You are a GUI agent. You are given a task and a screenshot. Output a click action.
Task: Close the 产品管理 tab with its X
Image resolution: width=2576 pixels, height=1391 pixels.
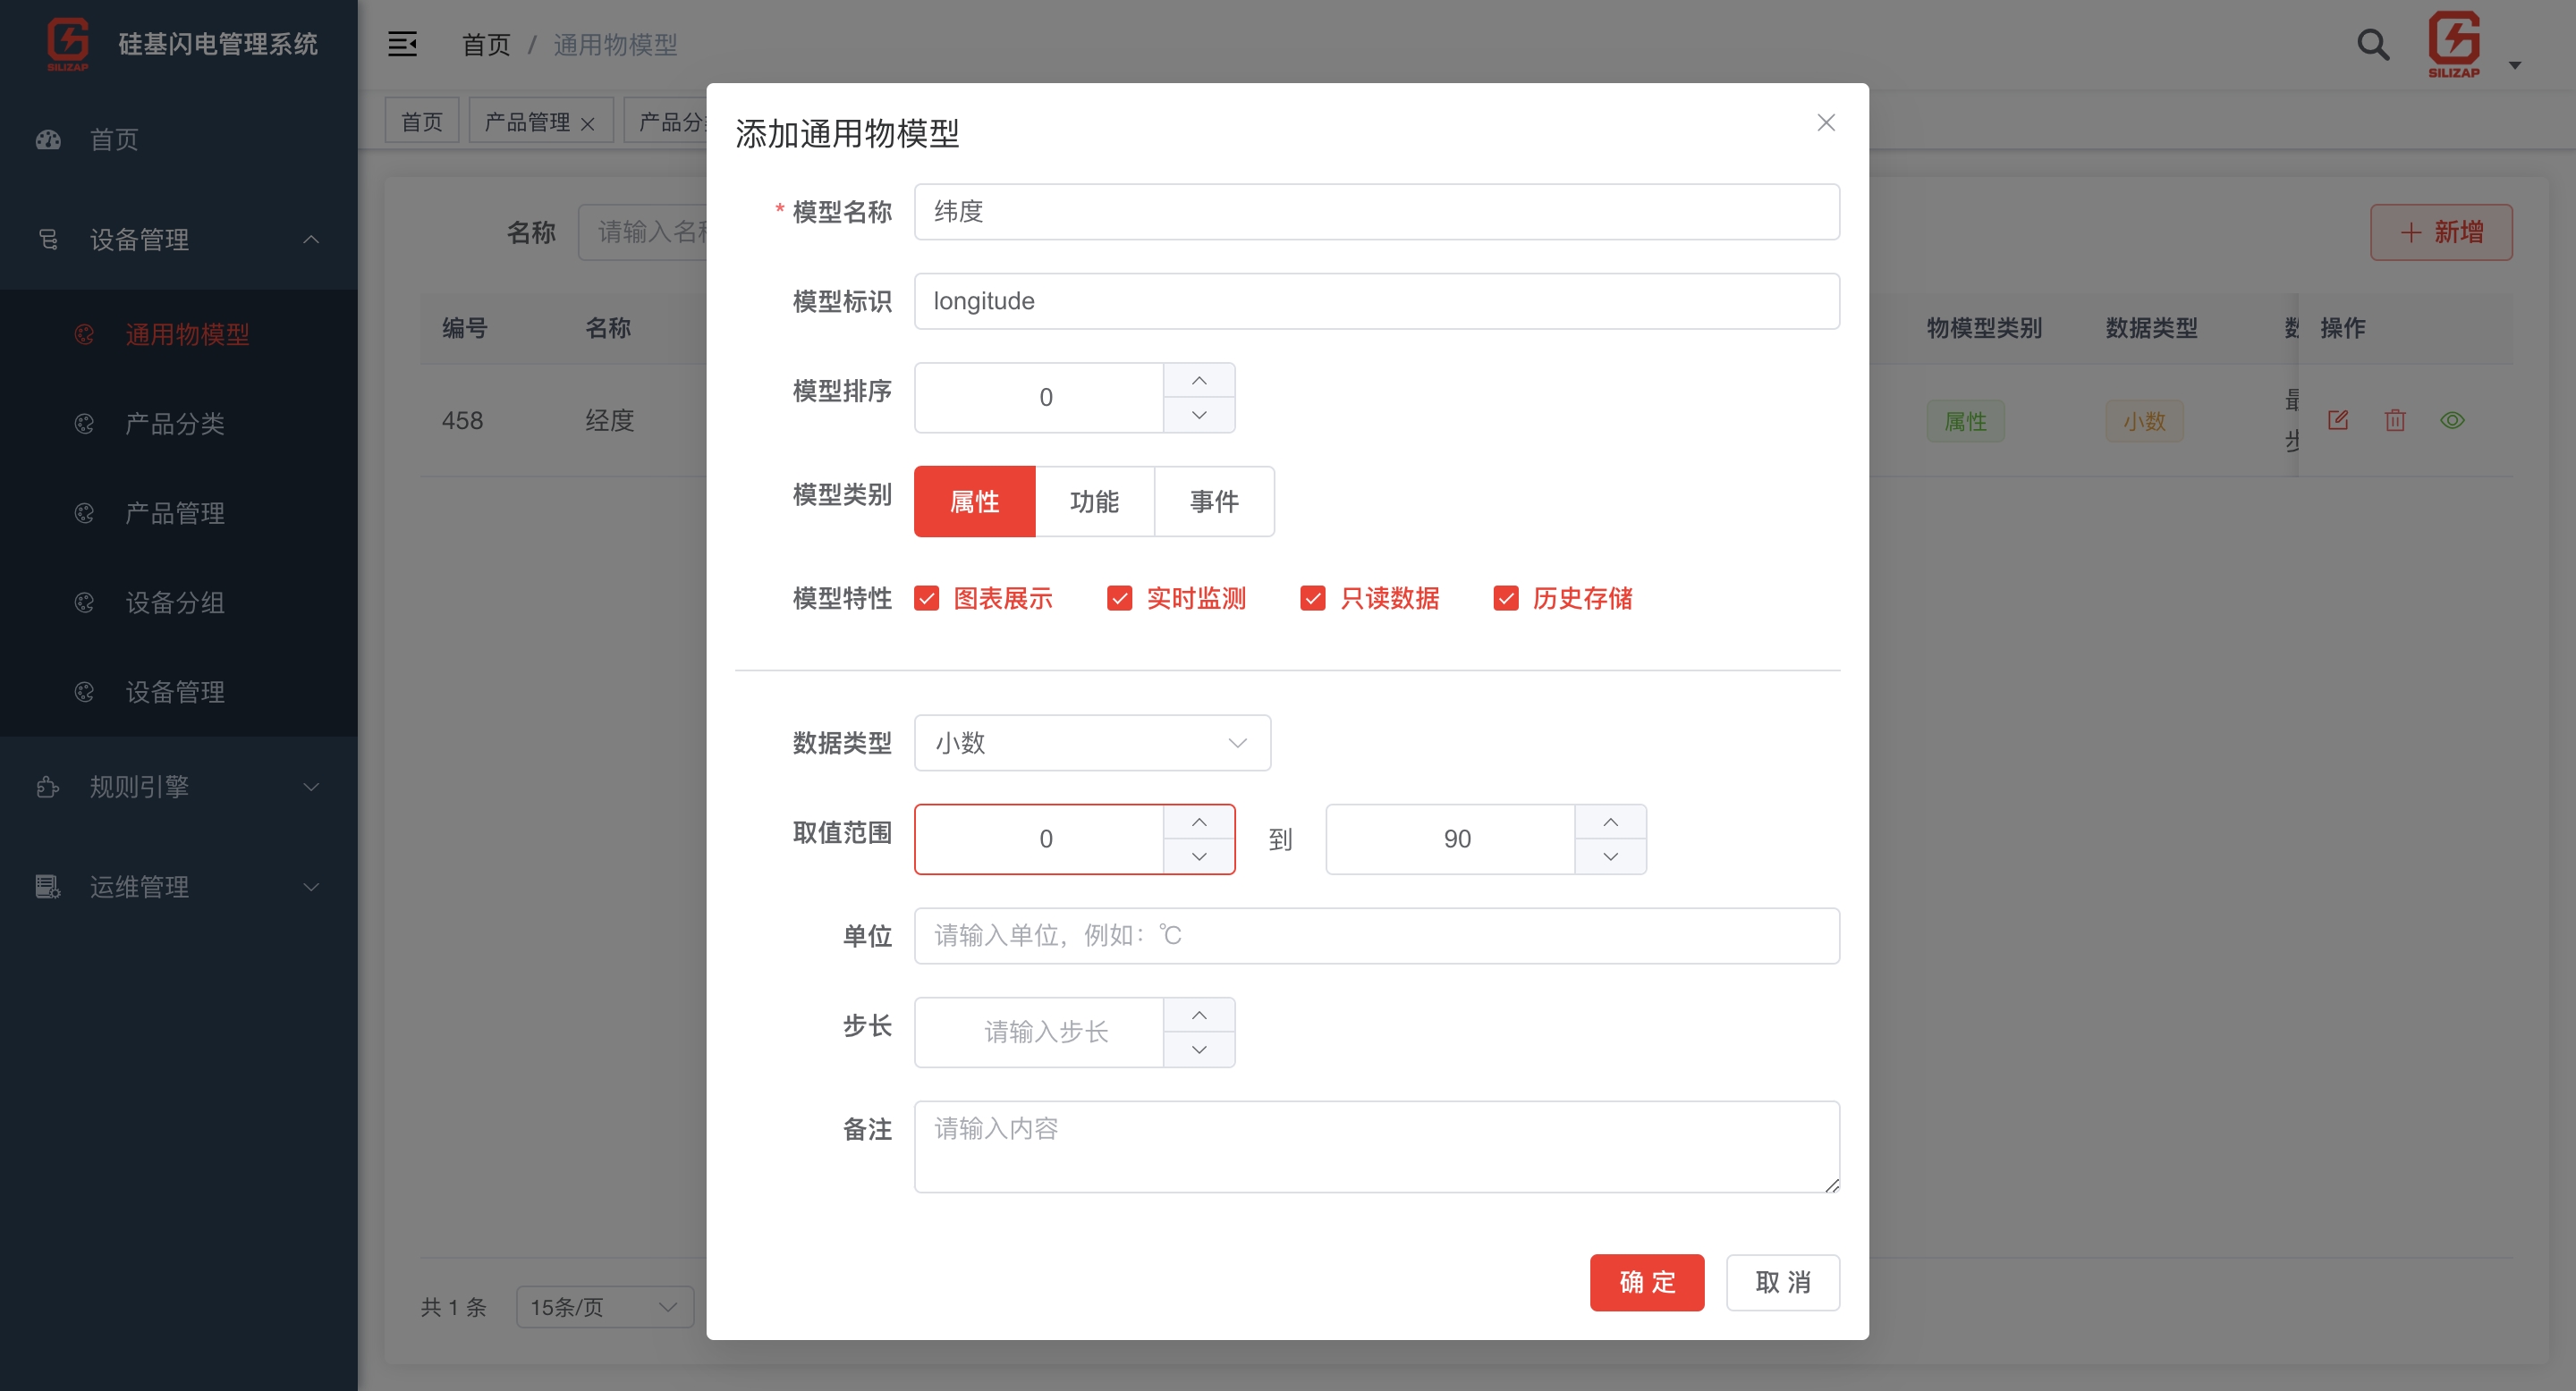point(588,124)
